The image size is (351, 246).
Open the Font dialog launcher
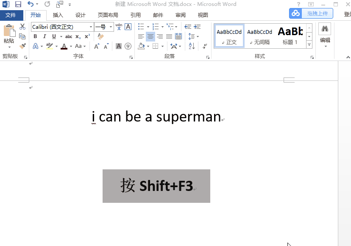pyautogui.click(x=131, y=58)
